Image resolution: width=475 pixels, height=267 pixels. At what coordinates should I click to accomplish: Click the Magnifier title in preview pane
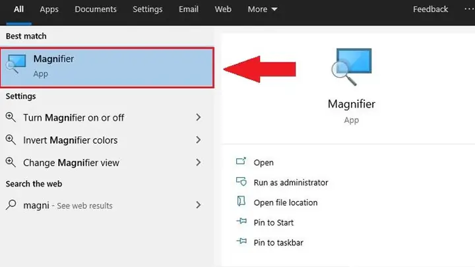point(352,104)
